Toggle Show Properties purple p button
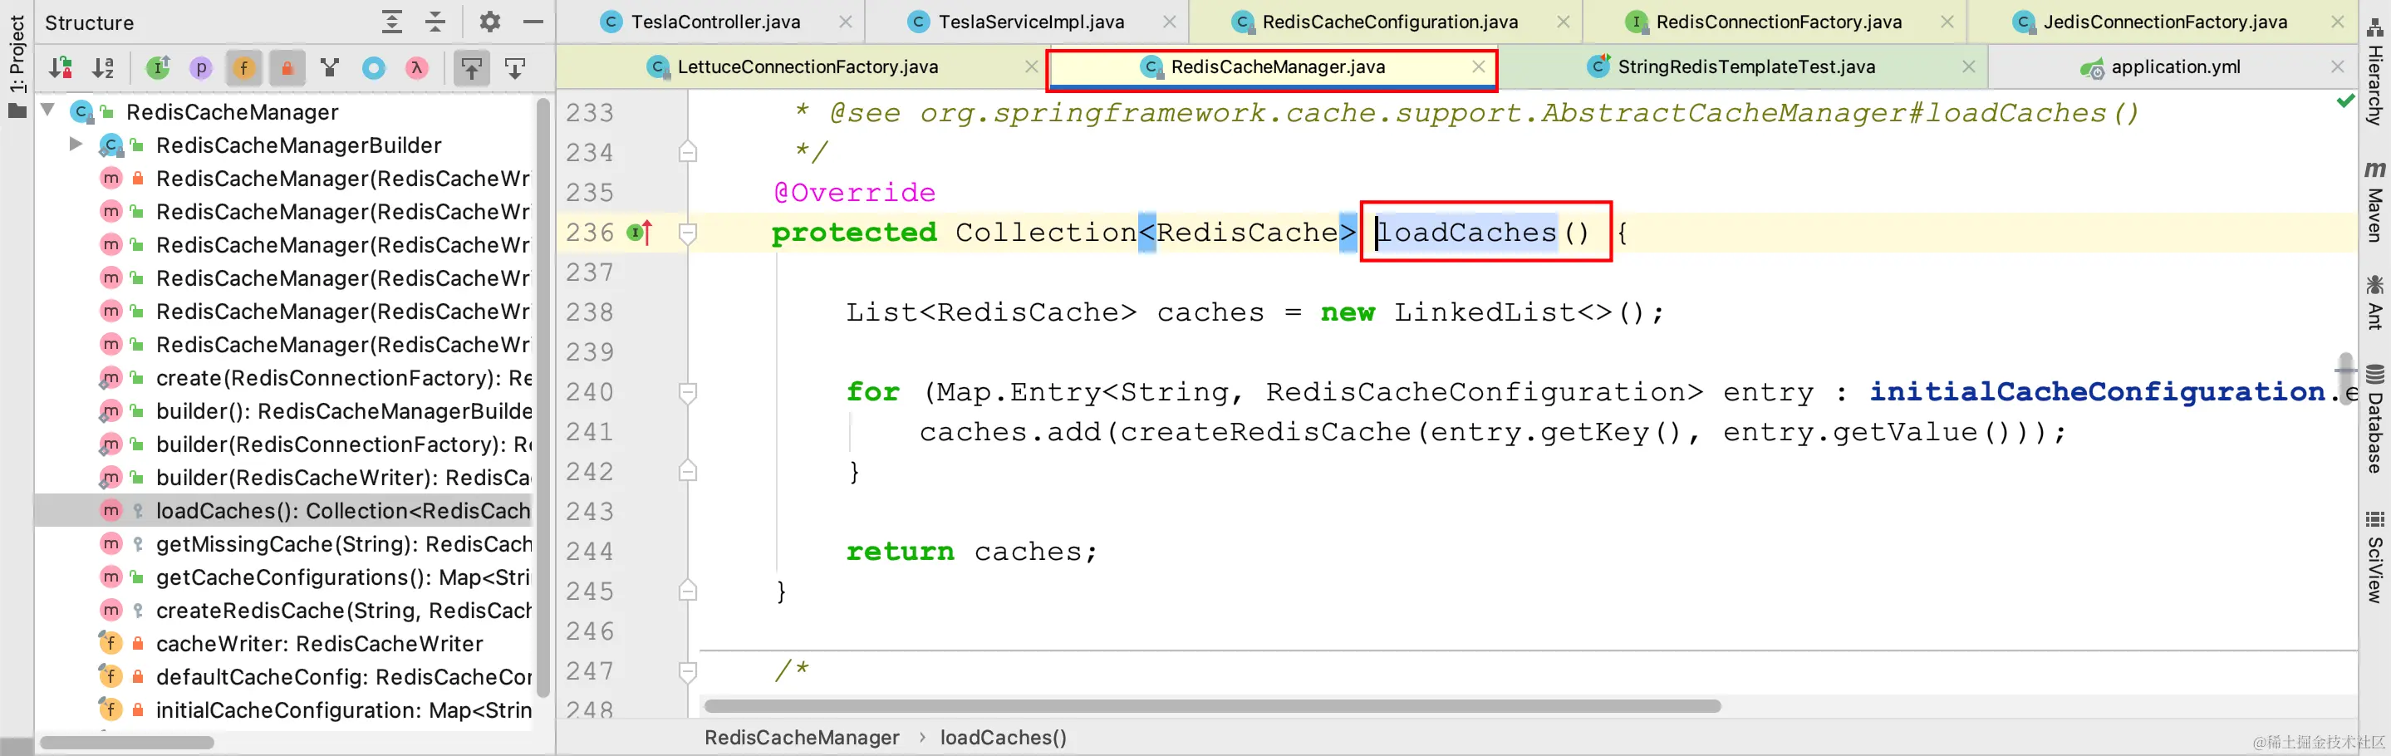The height and width of the screenshot is (756, 2391). click(x=200, y=68)
